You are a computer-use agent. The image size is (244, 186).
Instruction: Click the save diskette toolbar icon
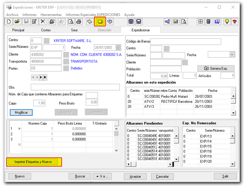[26, 22]
